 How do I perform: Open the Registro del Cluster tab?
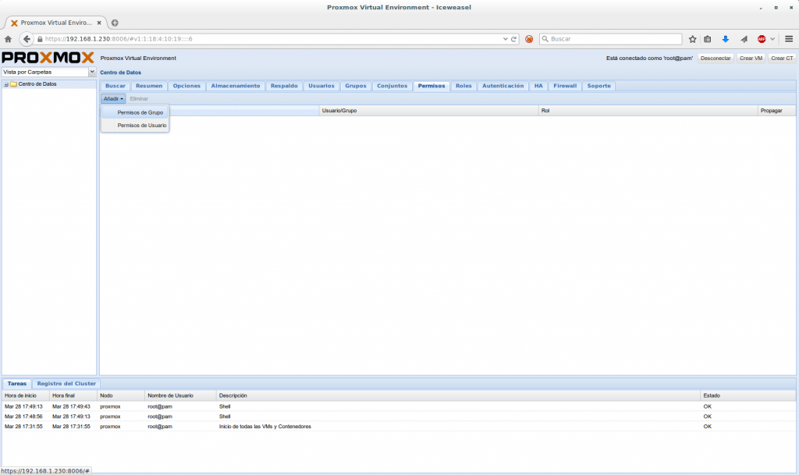[x=66, y=384]
